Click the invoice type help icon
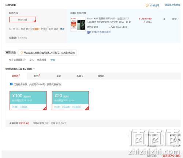The image size is (183, 158). (25, 60)
